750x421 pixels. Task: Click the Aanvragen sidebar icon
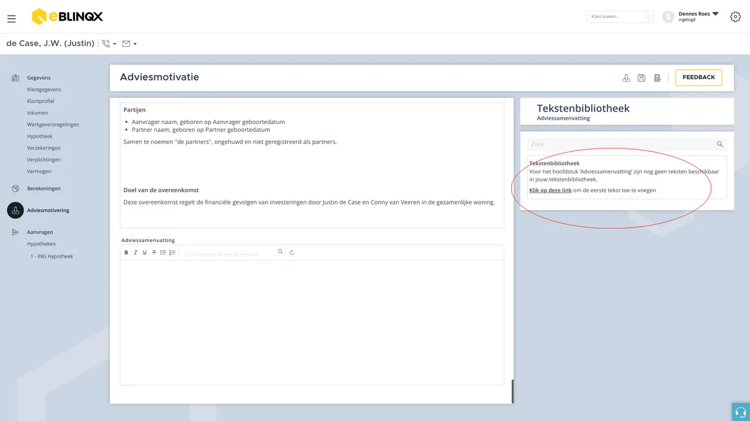coord(16,232)
